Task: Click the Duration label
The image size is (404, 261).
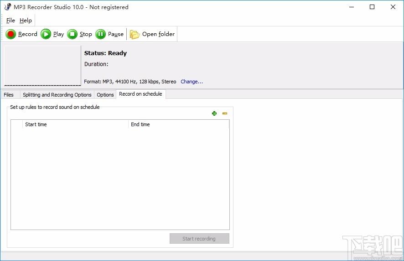Action: tap(96, 64)
